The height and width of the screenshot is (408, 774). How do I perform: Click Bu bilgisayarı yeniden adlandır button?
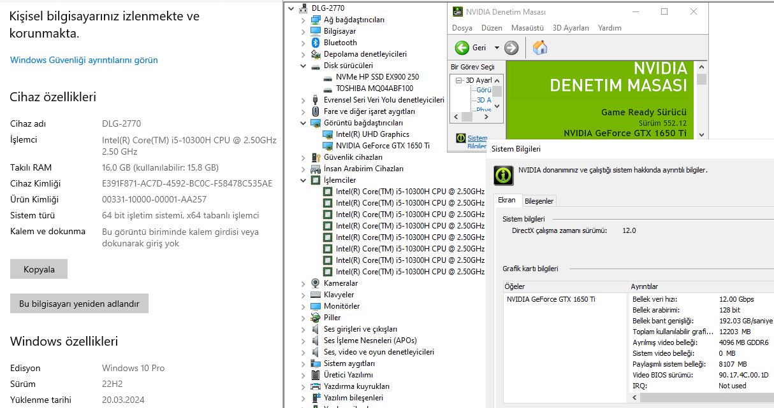coord(79,304)
